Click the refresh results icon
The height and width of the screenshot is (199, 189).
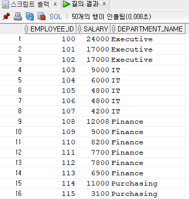pyautogui.click(x=29, y=16)
